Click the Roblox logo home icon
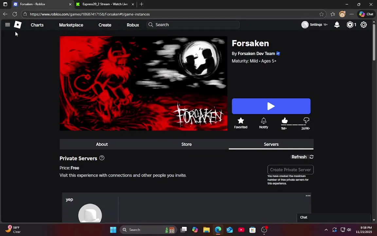This screenshot has width=377, height=236. click(x=18, y=25)
